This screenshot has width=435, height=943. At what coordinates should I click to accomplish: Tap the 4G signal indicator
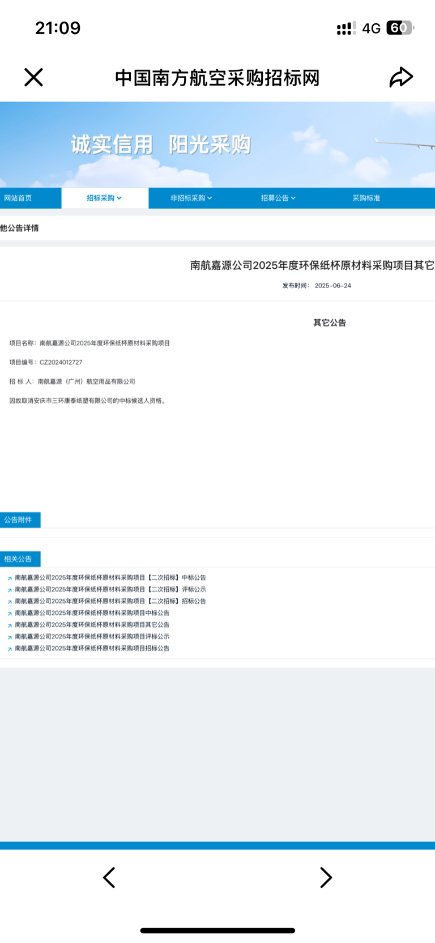click(x=371, y=28)
